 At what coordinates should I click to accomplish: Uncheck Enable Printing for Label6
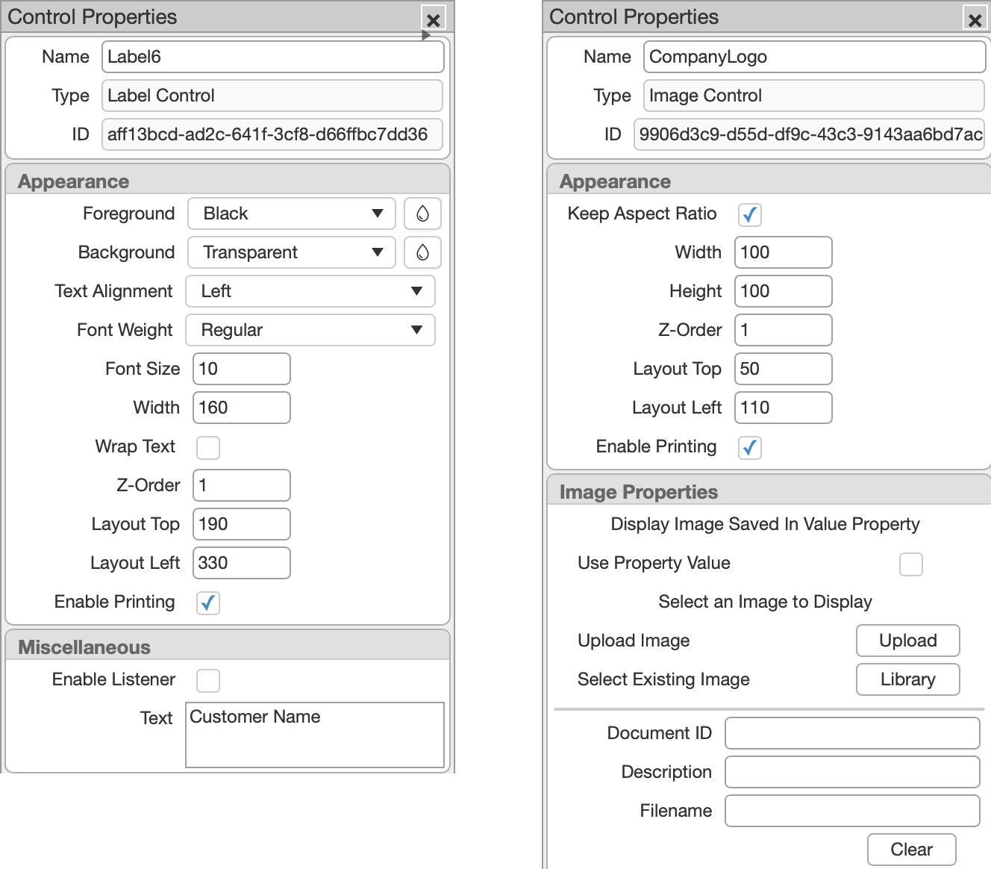point(208,603)
